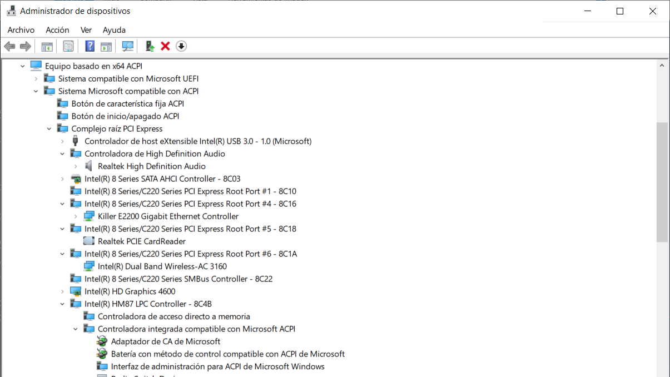Viewport: 670px width, 377px height.
Task: Collapse Controladora de High Definition Audio
Action: (x=63, y=154)
